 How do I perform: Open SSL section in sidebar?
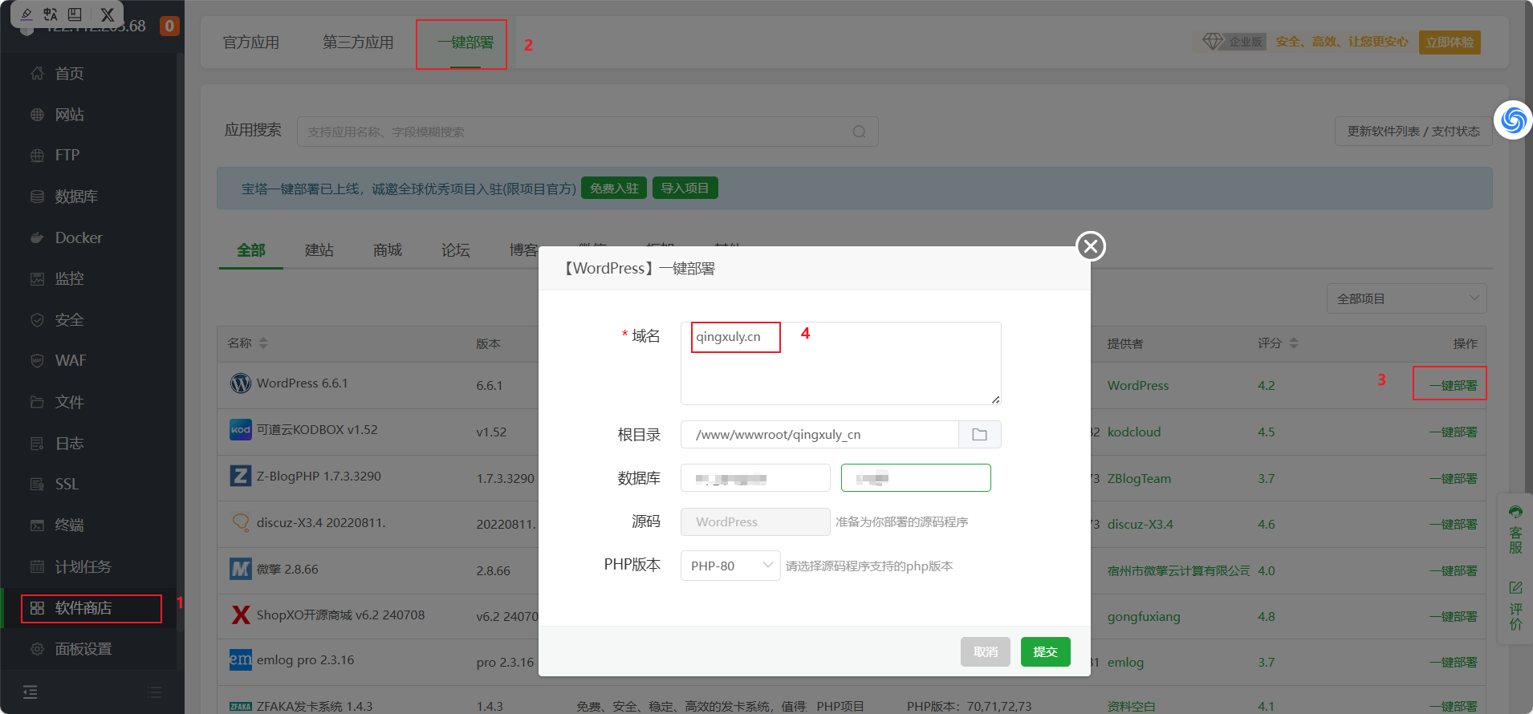[x=67, y=484]
